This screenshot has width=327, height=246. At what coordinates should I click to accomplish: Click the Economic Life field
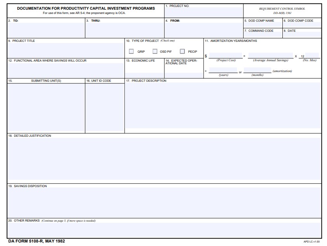pos(144,75)
